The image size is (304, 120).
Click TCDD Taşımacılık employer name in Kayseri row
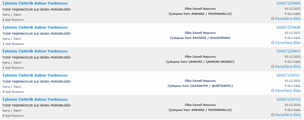(x=36, y=33)
